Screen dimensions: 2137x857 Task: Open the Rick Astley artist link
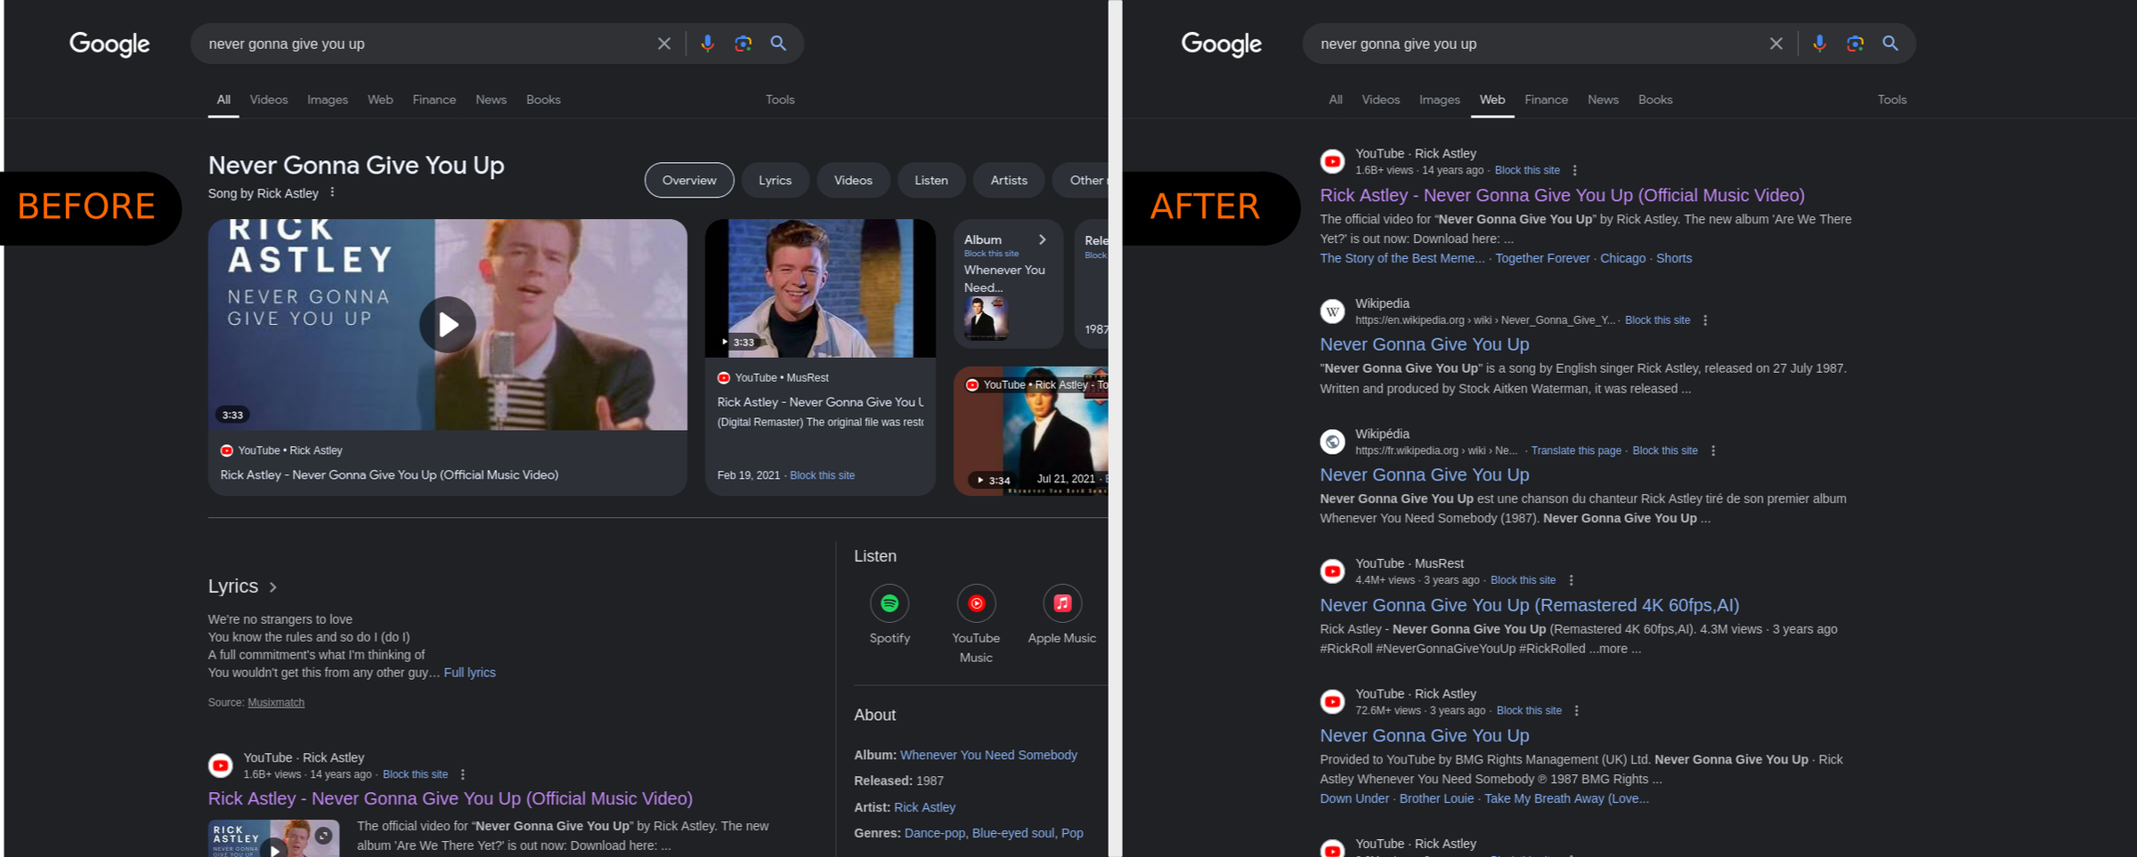click(924, 807)
